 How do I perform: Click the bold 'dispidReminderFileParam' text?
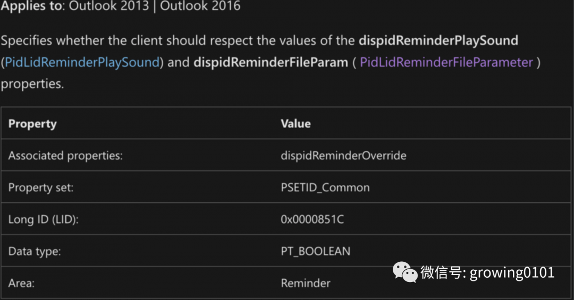(x=271, y=63)
